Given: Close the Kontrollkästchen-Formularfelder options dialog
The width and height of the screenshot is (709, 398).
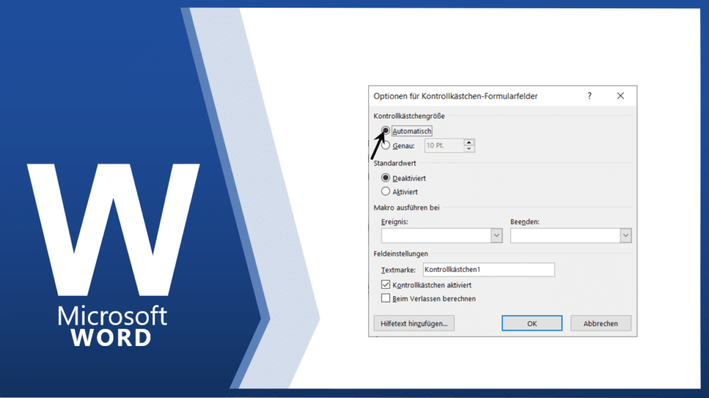Looking at the screenshot, I should pos(620,96).
